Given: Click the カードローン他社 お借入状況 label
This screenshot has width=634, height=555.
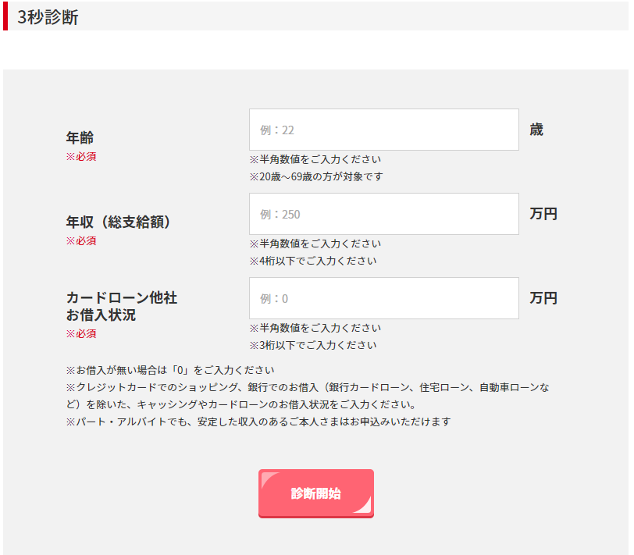Looking at the screenshot, I should click(x=121, y=306).
